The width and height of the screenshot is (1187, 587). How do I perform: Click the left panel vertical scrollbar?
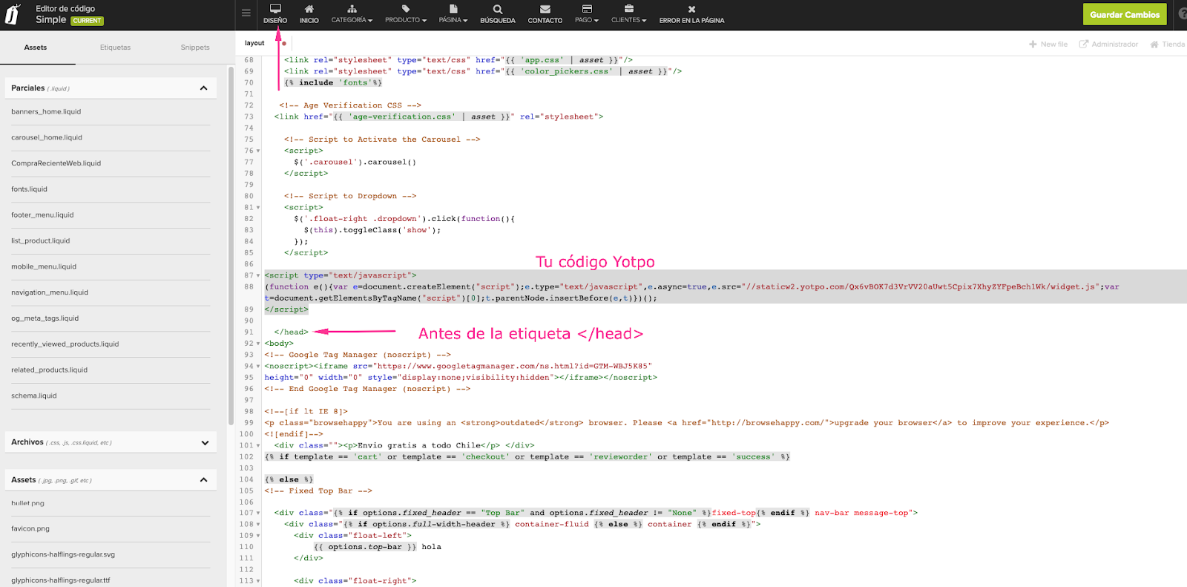pos(231,245)
